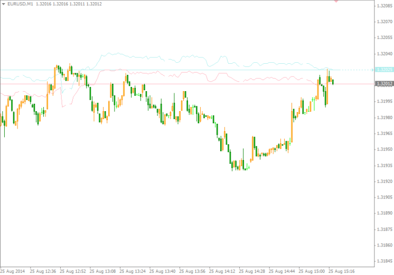Click the 1.32085 label on price scale

tap(383, 6)
